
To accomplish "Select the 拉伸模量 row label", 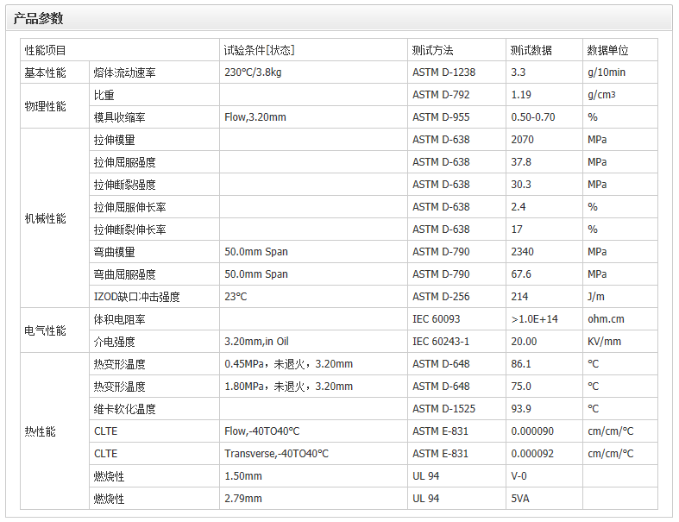I will coord(115,140).
